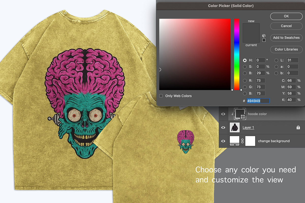This screenshot has height=203, width=305.
Task: Select the L lightness radio button
Action: coord(276,60)
